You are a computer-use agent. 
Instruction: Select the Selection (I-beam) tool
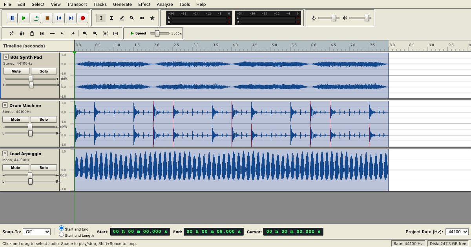tap(101, 18)
